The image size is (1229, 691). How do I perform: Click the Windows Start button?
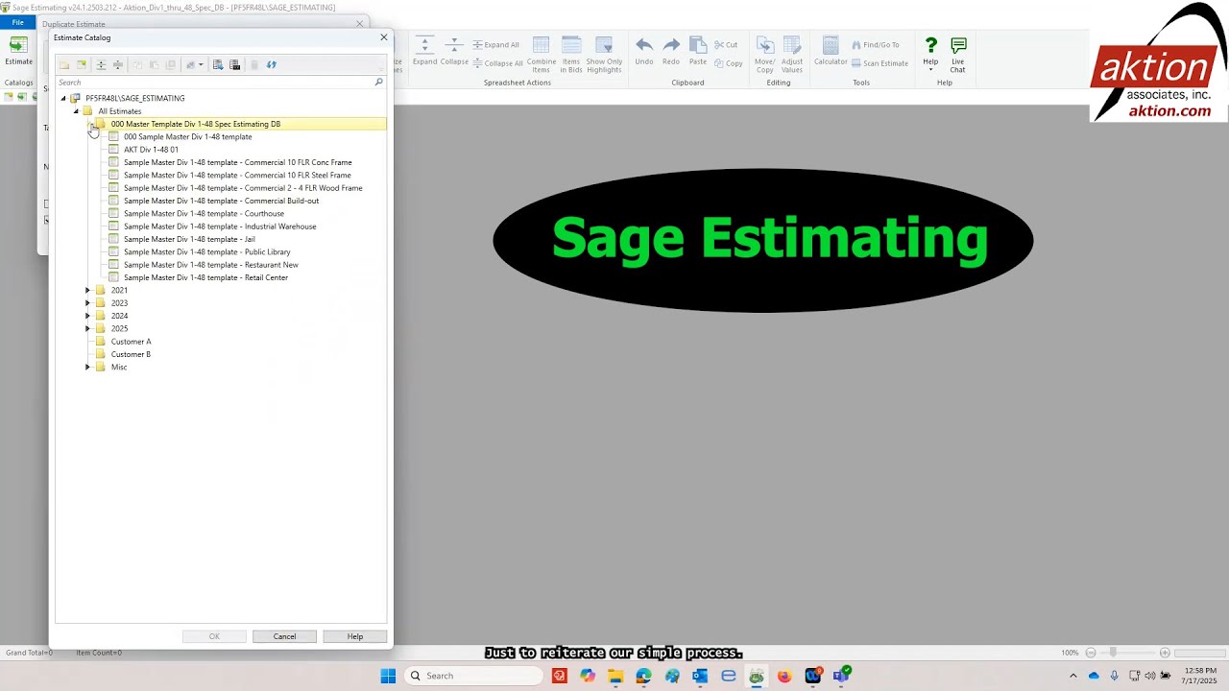click(x=388, y=676)
